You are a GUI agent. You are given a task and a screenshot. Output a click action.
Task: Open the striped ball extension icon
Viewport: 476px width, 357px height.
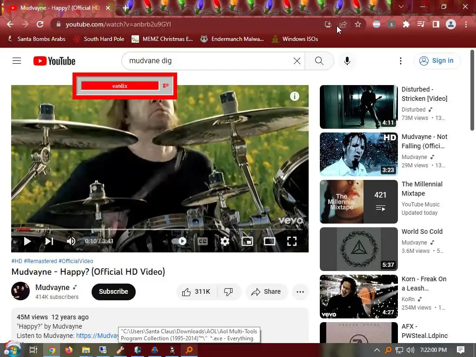coord(377,24)
